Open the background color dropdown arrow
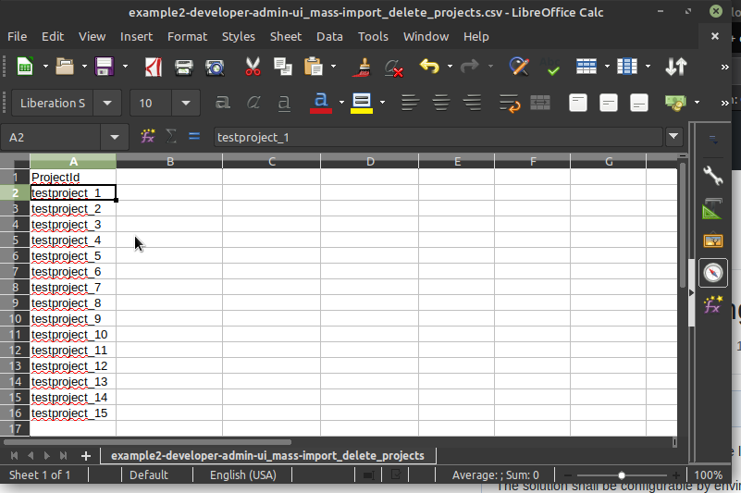 (x=382, y=103)
